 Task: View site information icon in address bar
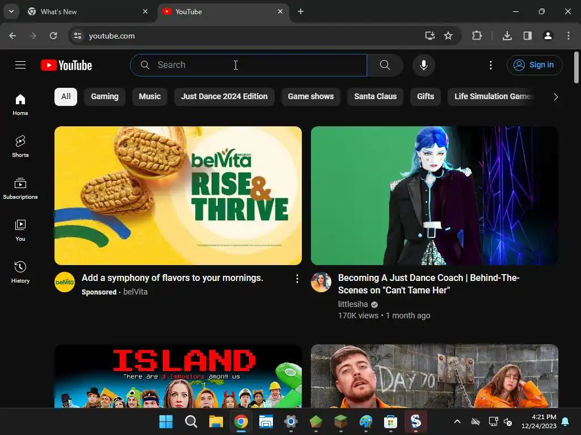(77, 36)
